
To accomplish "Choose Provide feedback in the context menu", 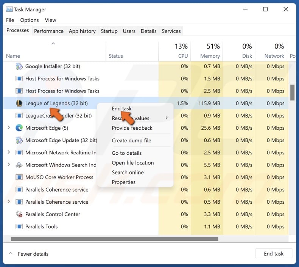I will click(132, 128).
